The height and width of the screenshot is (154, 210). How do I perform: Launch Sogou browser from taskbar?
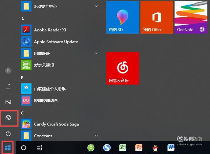pyautogui.click(x=107, y=147)
